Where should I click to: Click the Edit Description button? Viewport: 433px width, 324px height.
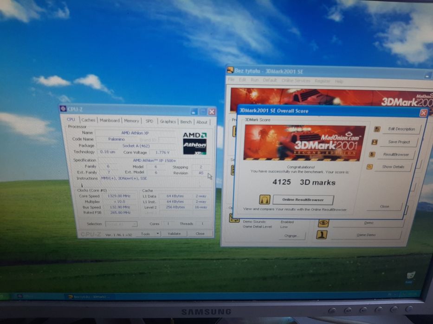pyautogui.click(x=401, y=129)
